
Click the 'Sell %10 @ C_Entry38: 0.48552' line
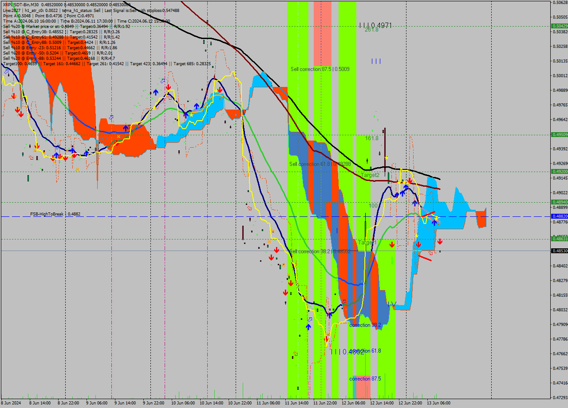point(61,31)
